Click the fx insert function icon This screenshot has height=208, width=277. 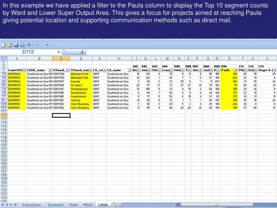[82, 52]
